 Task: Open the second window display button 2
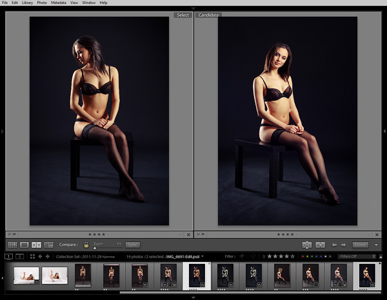[x=19, y=256]
